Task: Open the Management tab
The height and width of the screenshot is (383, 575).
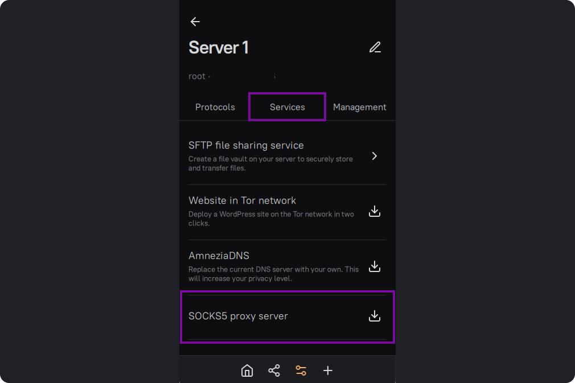Action: tap(359, 107)
